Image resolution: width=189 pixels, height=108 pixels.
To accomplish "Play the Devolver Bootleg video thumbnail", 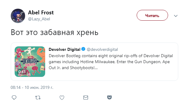I will point(30,62).
